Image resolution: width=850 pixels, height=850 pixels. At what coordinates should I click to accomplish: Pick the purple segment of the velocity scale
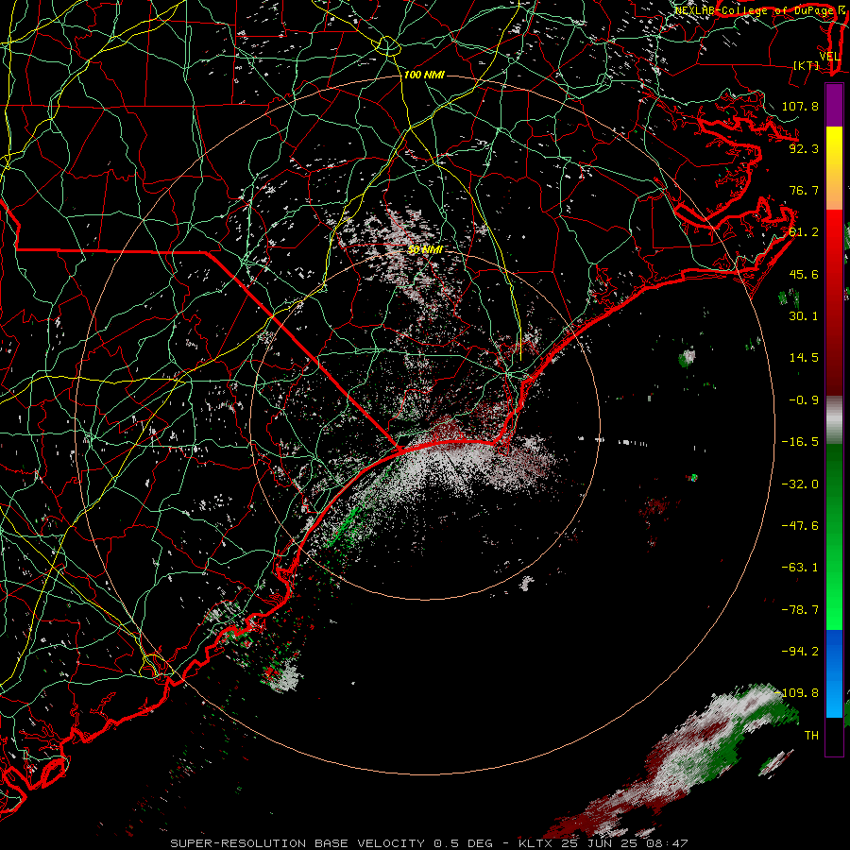834,105
